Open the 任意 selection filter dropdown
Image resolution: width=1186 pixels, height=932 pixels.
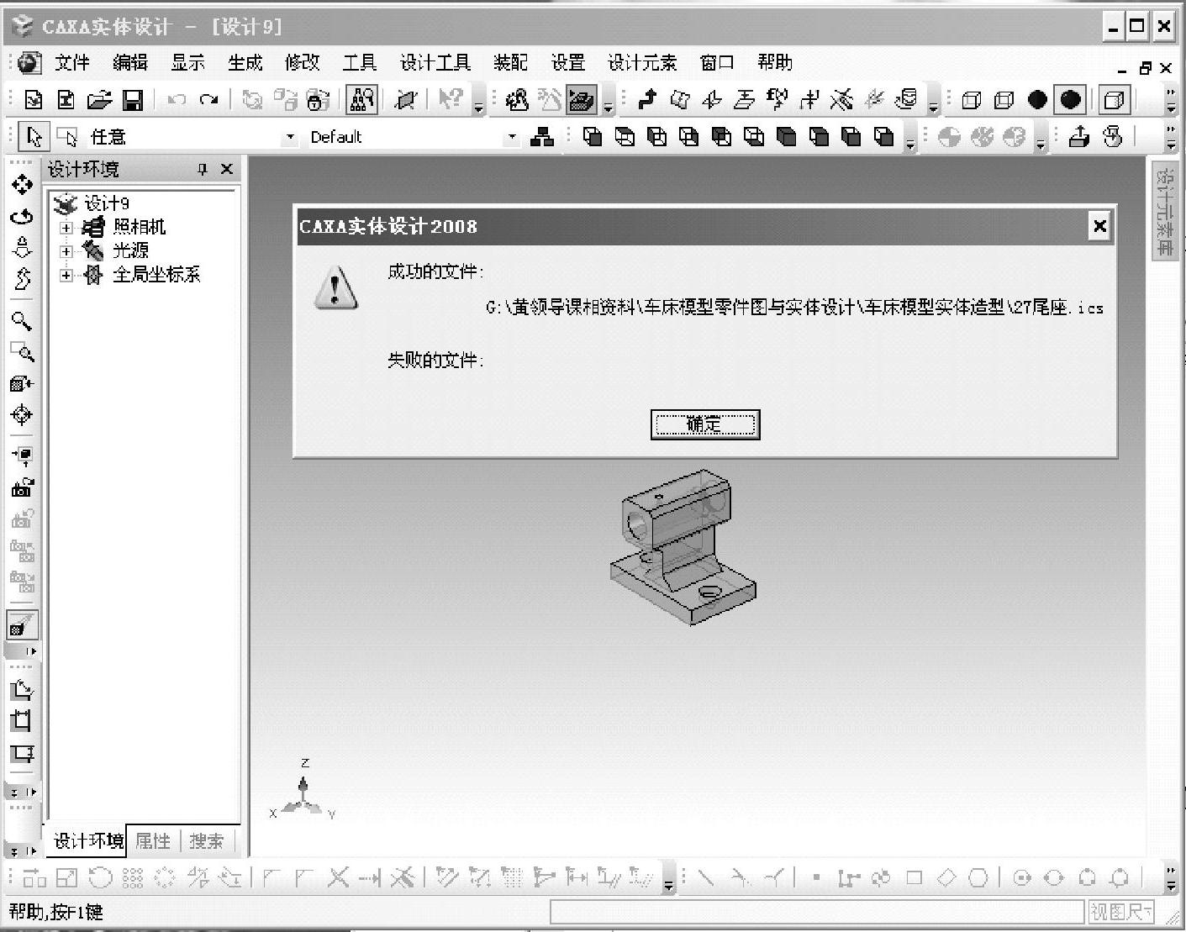coord(289,137)
